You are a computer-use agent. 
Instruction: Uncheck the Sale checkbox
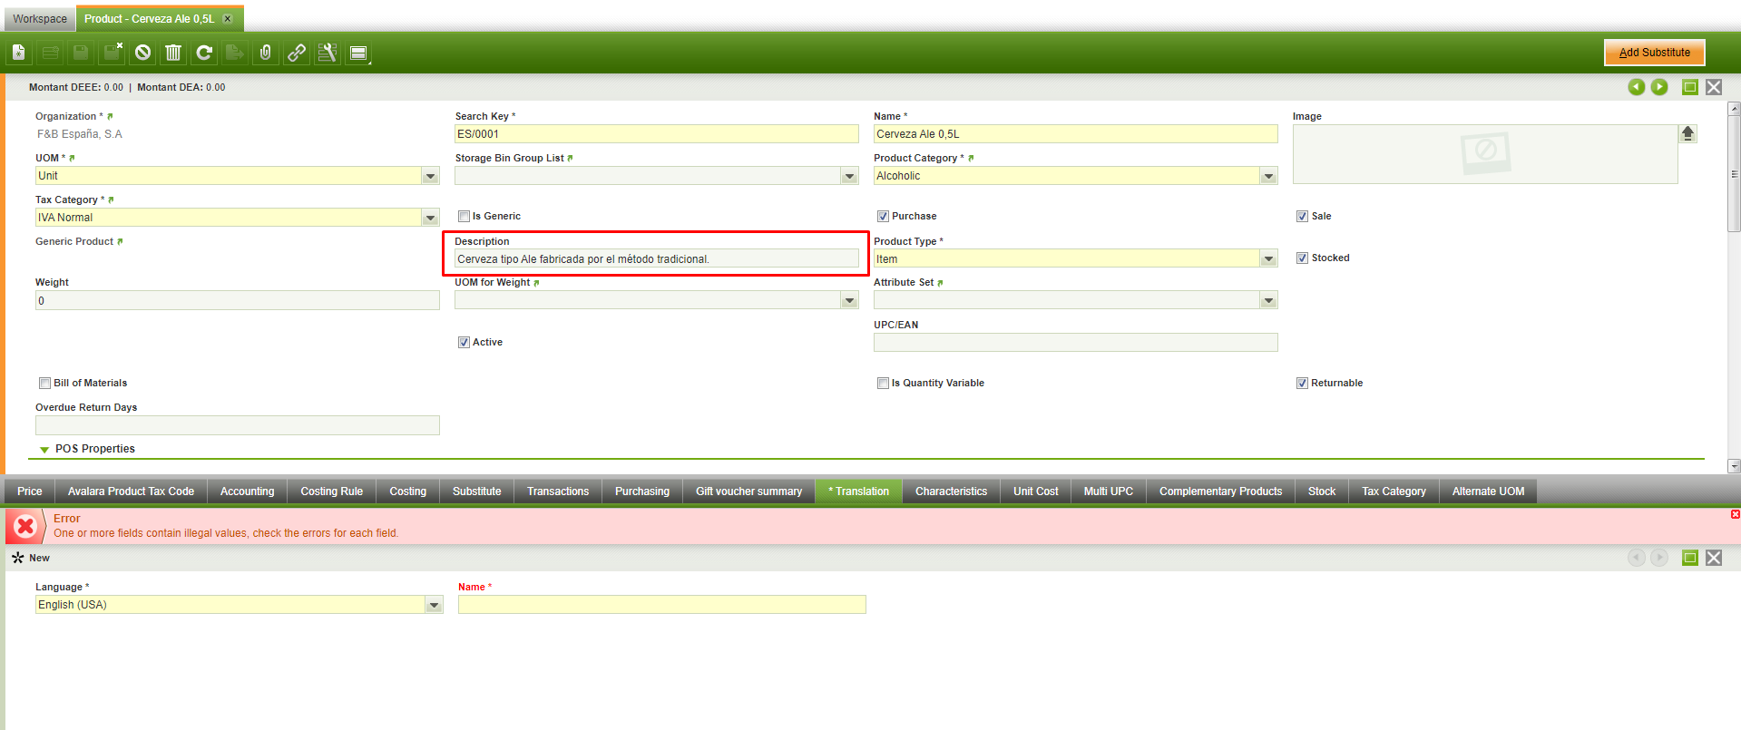[x=1302, y=216]
